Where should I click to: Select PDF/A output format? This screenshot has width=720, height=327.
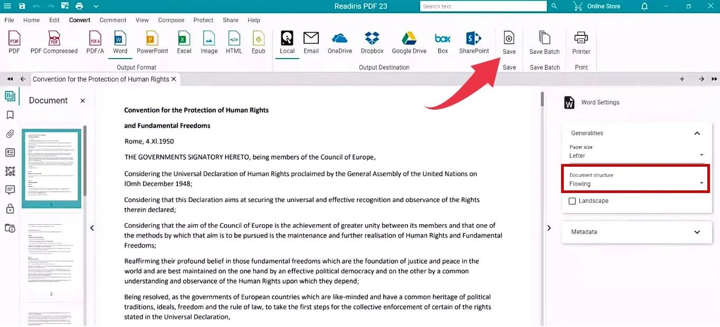tap(95, 42)
